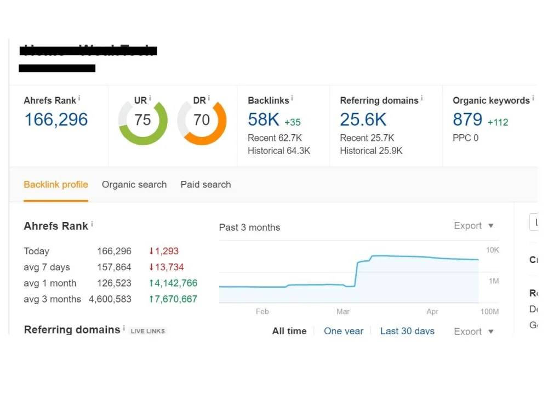Click the LIVE LINKS badge
This screenshot has width=548, height=411.
[x=147, y=330]
